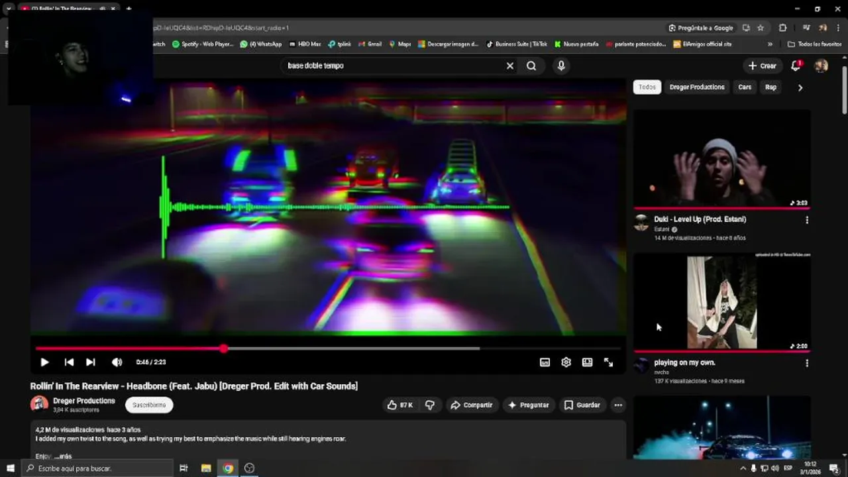This screenshot has width=848, height=477.
Task: Like the video with 87 K likes
Action: [x=399, y=405]
